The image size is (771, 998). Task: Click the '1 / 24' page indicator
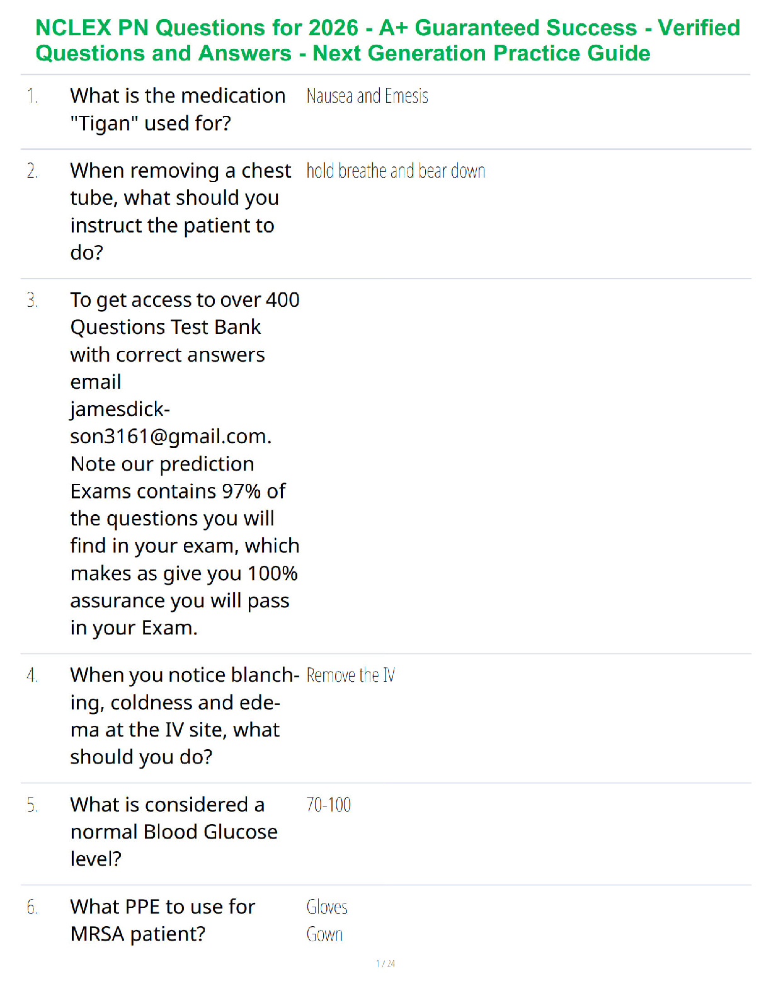[385, 963]
